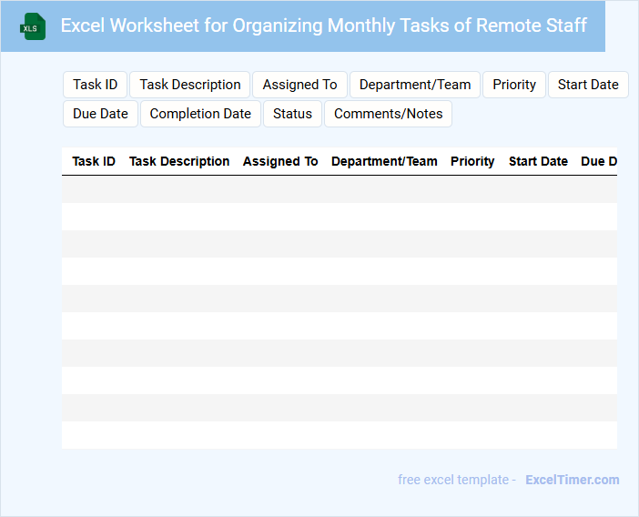Select the Task ID tag button
Image resolution: width=639 pixels, height=517 pixels.
click(96, 85)
